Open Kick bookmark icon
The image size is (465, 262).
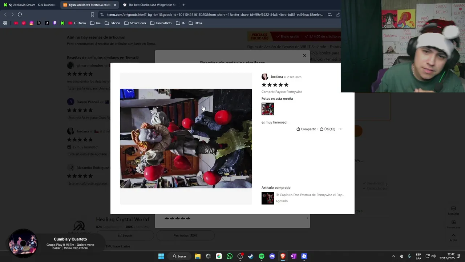(62, 23)
